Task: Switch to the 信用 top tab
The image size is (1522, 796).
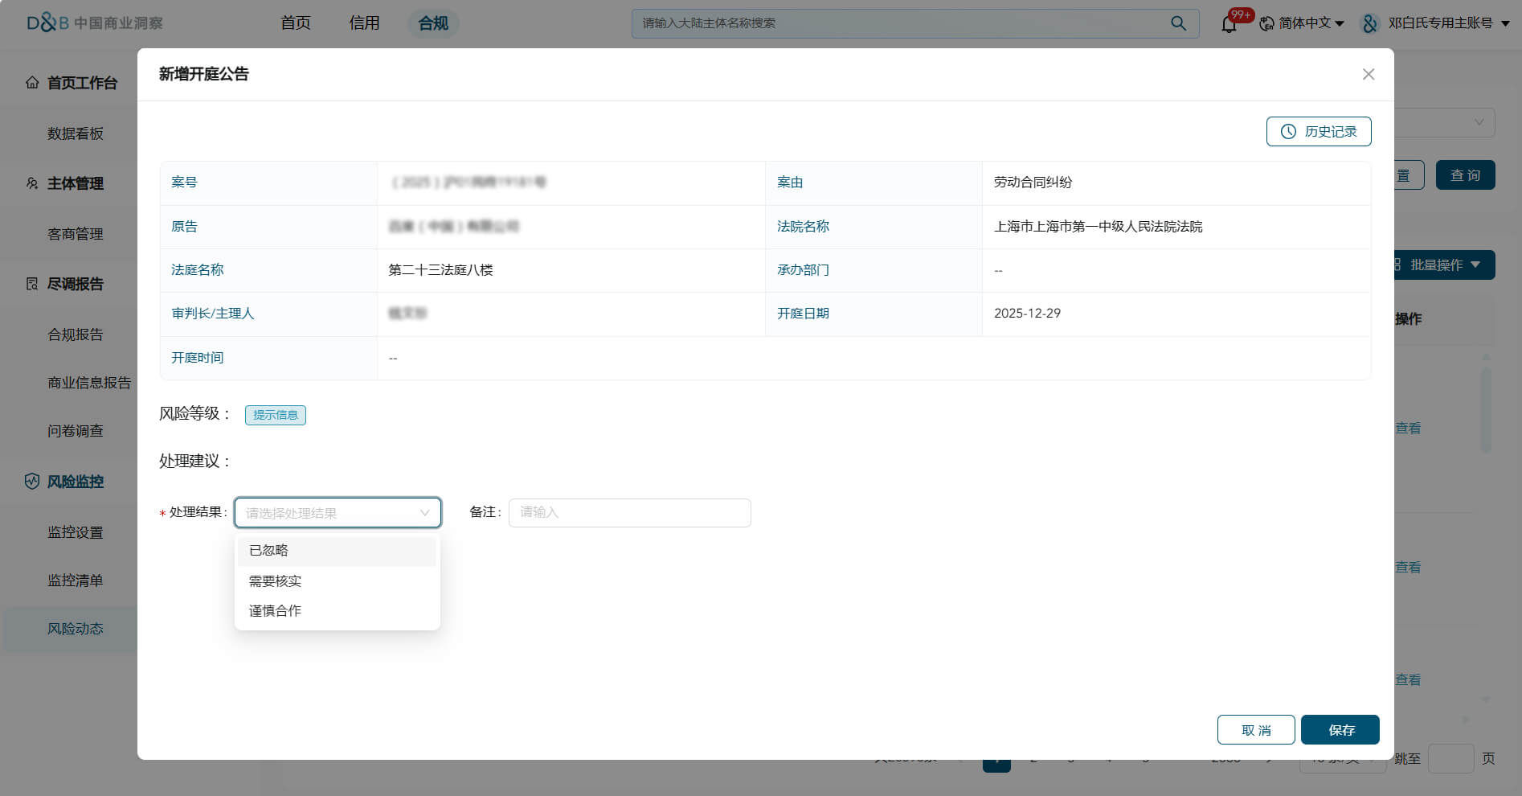Action: click(364, 23)
